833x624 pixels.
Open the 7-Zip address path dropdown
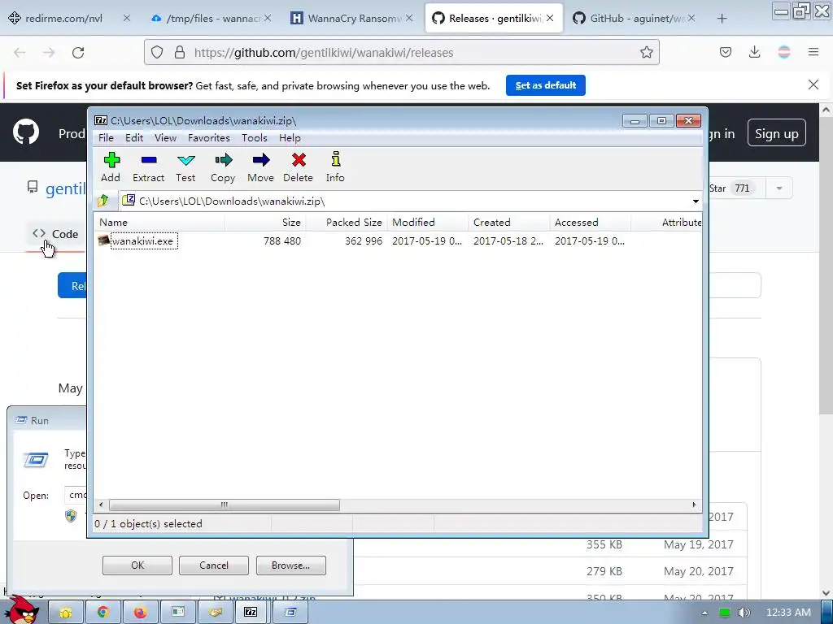click(x=696, y=201)
